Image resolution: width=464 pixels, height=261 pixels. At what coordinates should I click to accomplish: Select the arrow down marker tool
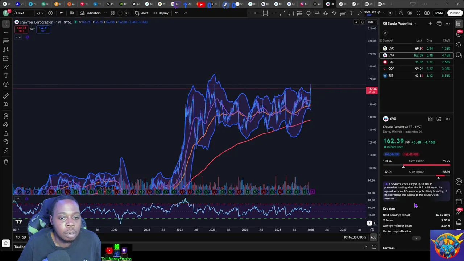334,13
